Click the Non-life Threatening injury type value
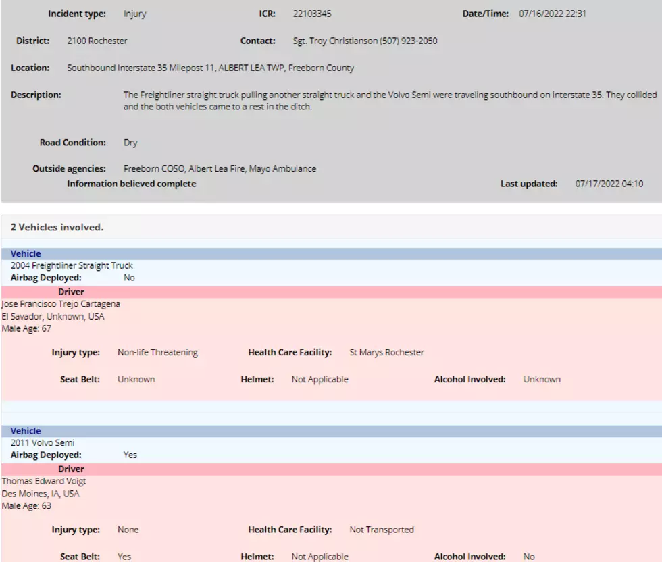Image resolution: width=662 pixels, height=562 pixels. [157, 352]
